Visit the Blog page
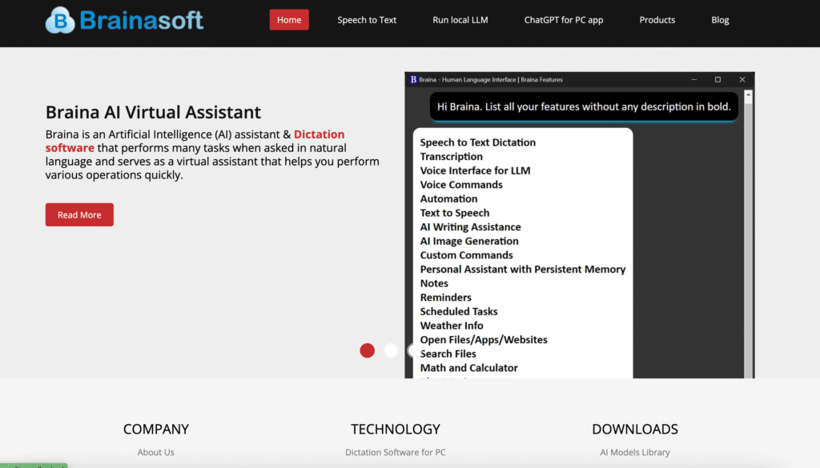This screenshot has height=468, width=820. tap(720, 20)
